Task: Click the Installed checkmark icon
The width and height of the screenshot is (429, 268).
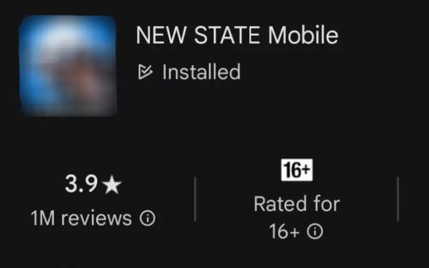Action: click(x=145, y=72)
